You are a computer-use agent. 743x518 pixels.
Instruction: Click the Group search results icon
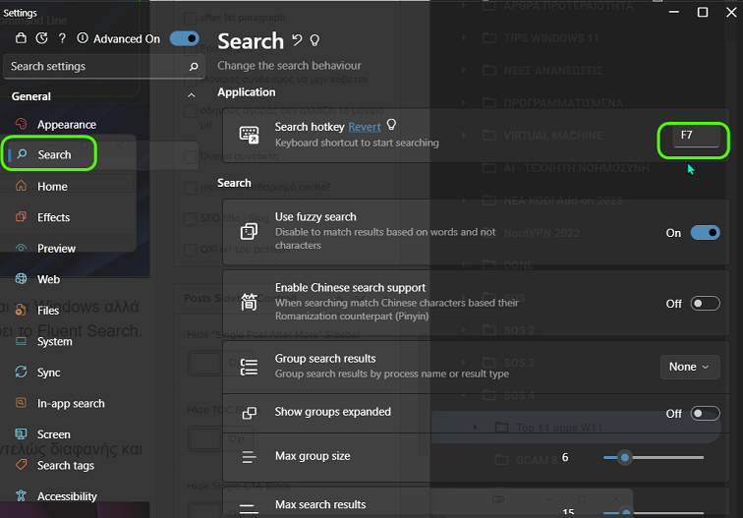(249, 367)
